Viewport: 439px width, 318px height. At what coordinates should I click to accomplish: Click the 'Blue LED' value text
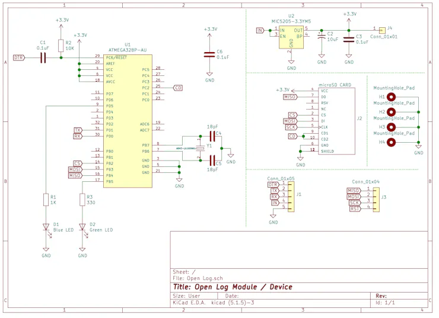[63, 230]
